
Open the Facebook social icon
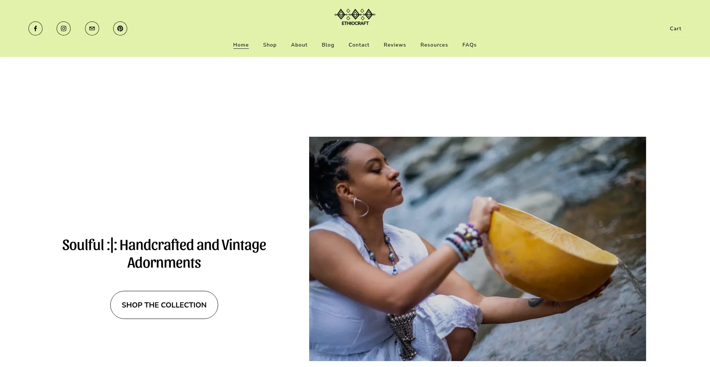pos(35,28)
